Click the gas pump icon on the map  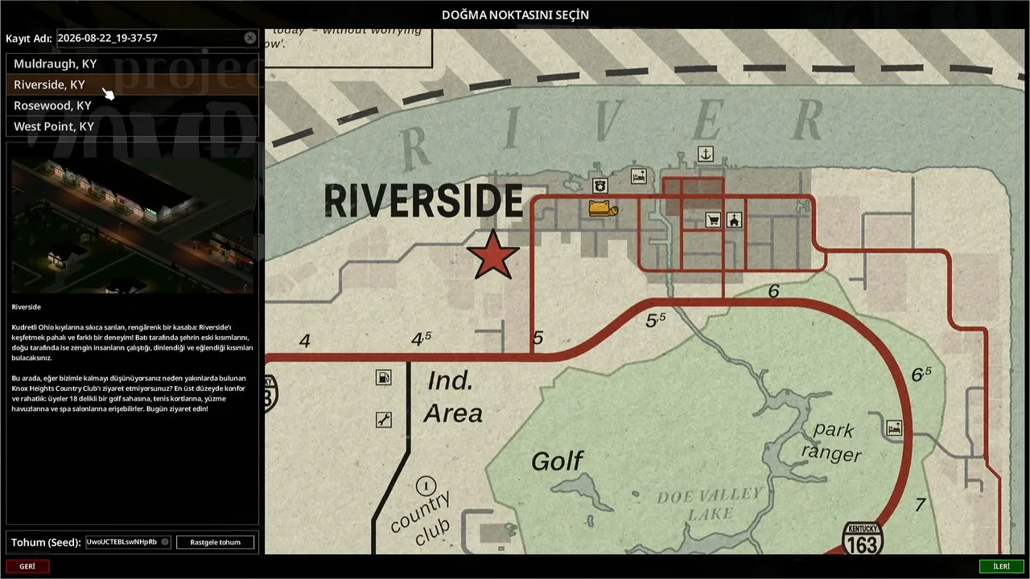(384, 377)
